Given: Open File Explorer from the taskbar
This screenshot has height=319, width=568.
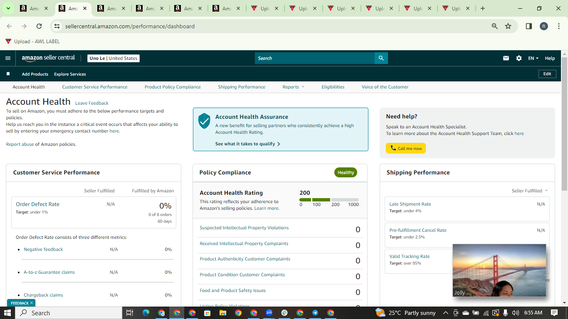Looking at the screenshot, I should pos(222,313).
